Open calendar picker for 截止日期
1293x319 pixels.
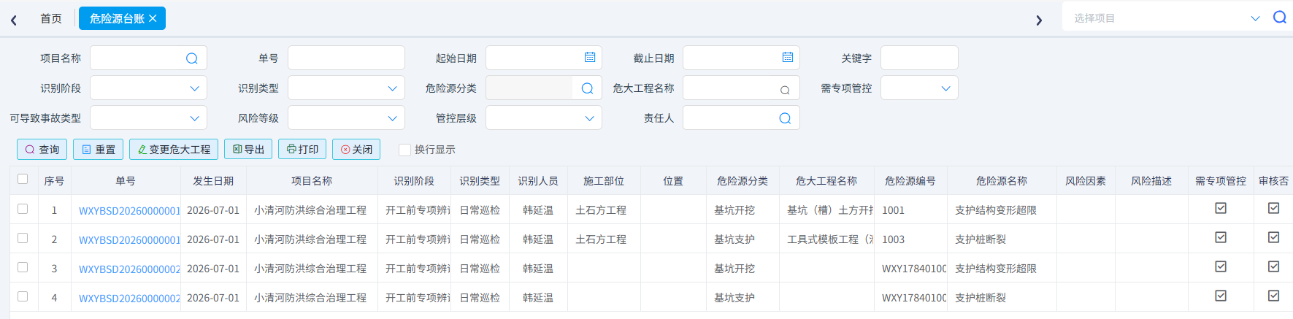tap(788, 58)
